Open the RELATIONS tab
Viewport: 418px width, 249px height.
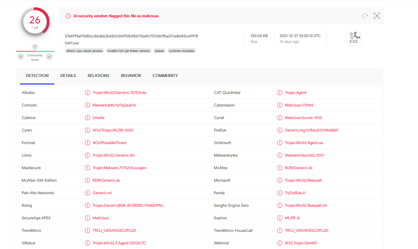[x=98, y=75]
